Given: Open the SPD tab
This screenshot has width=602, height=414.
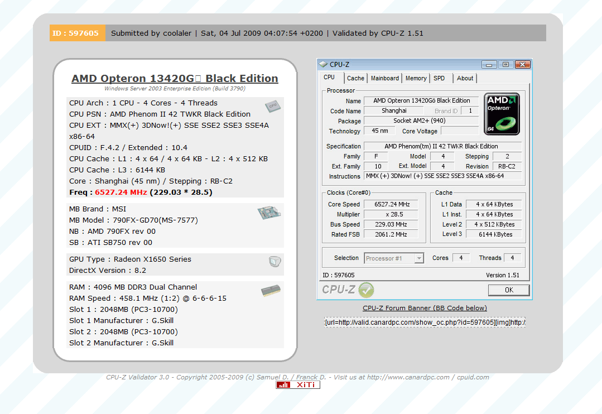Looking at the screenshot, I should [x=439, y=78].
